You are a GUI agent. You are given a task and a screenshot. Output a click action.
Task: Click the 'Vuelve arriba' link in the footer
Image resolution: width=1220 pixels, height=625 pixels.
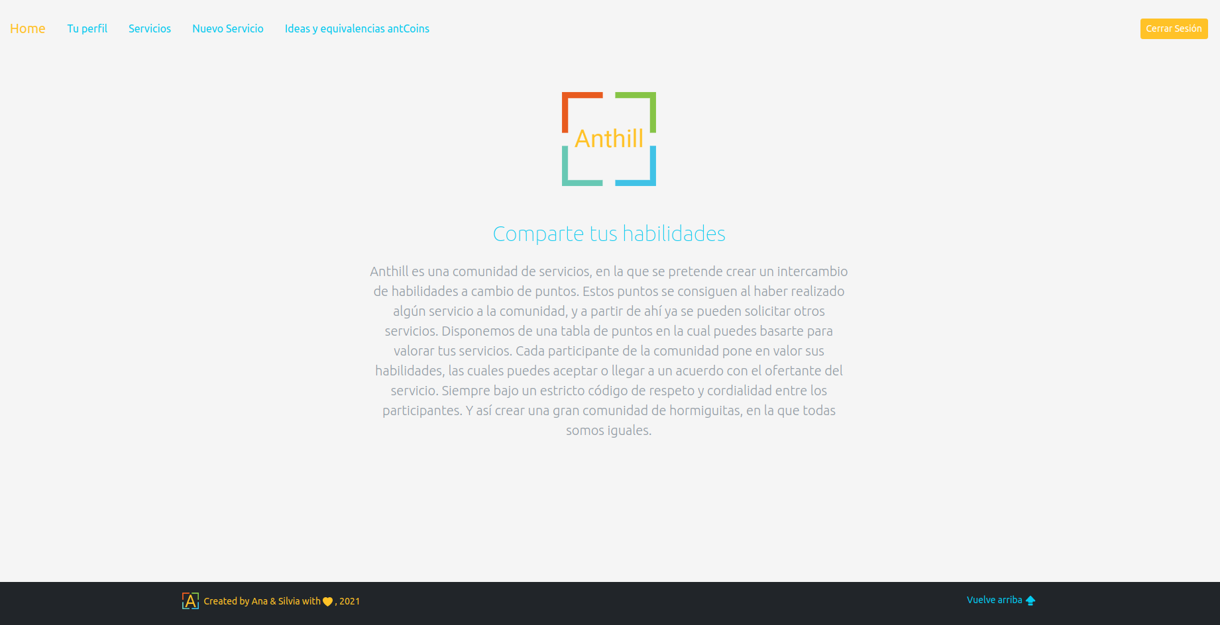point(995,600)
